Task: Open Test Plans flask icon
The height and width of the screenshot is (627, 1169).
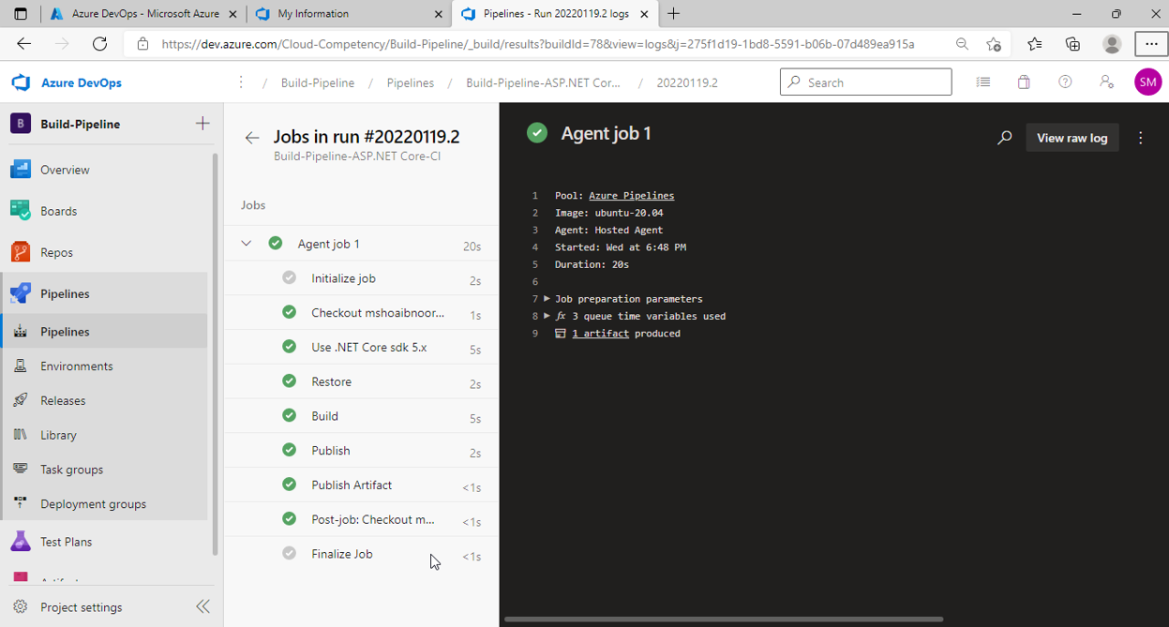Action: click(21, 542)
